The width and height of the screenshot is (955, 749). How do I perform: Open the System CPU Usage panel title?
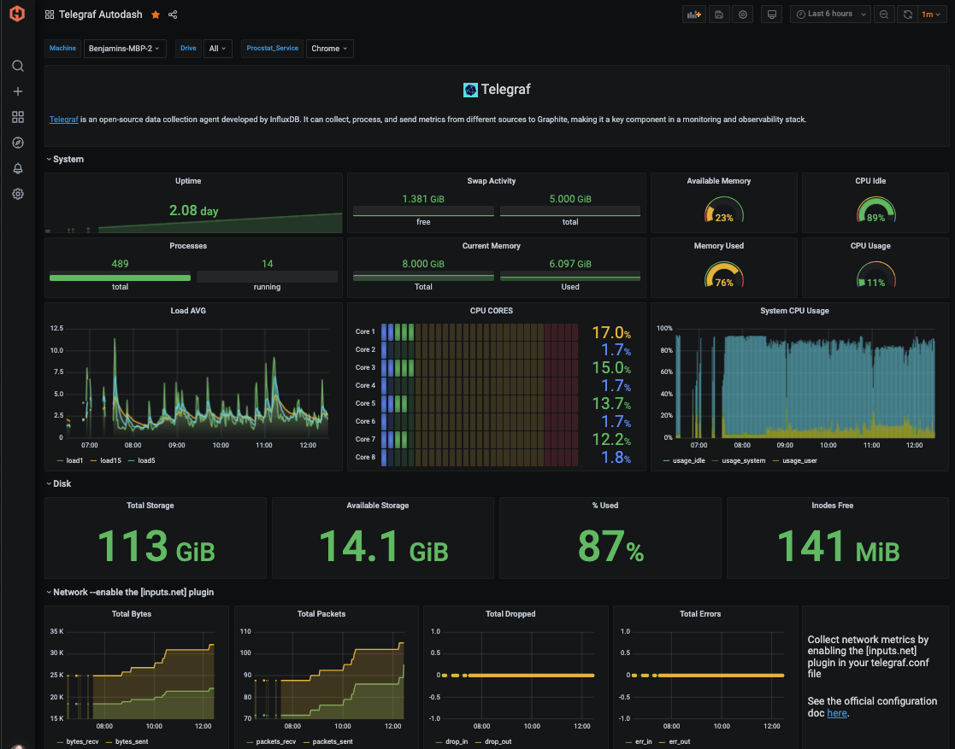(794, 310)
